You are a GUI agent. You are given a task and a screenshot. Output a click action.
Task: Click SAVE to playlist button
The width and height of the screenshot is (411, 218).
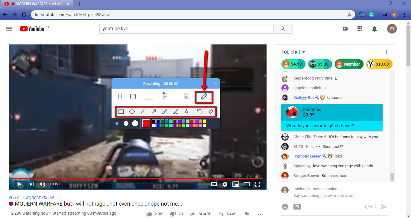pos(228,214)
